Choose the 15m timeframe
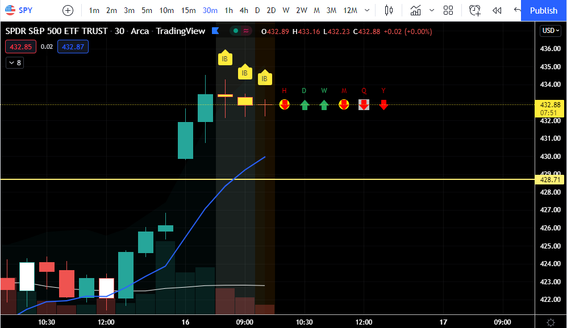 point(189,10)
